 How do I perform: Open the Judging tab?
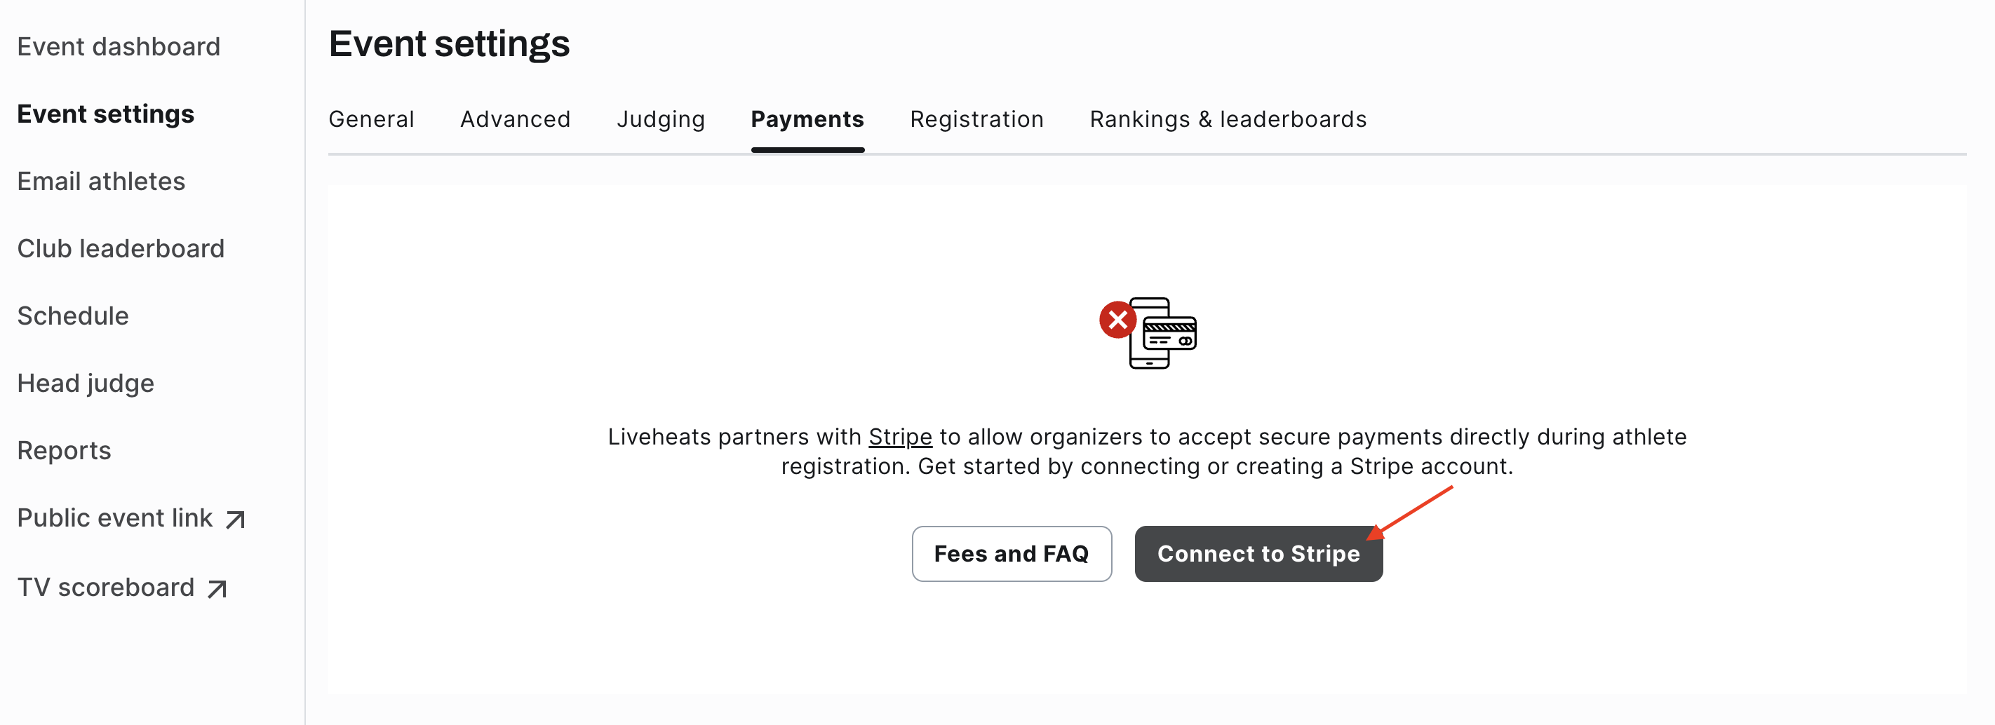click(x=661, y=119)
